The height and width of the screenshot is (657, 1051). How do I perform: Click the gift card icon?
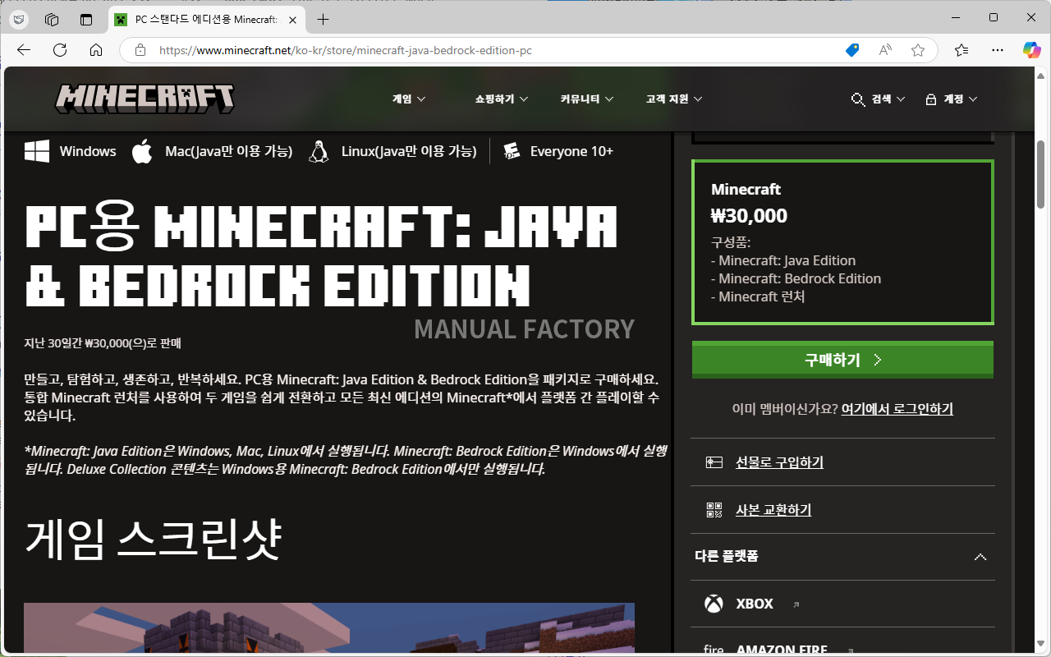pyautogui.click(x=714, y=462)
